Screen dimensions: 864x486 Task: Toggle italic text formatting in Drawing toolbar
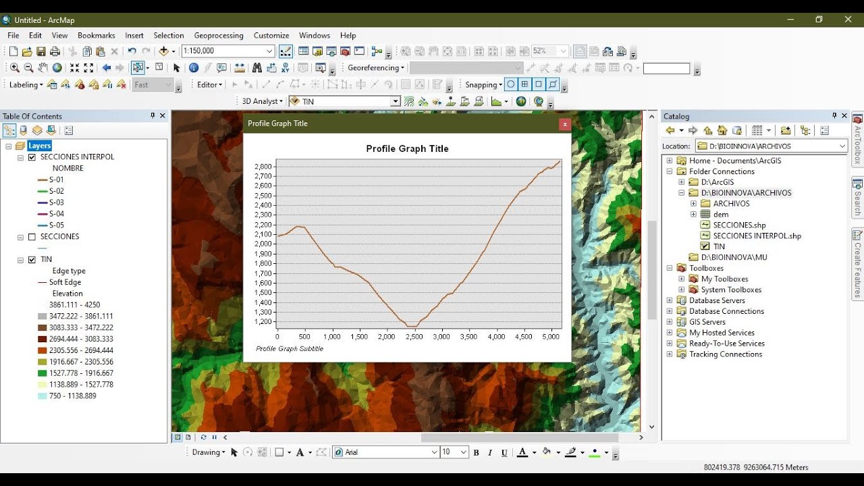click(x=490, y=453)
